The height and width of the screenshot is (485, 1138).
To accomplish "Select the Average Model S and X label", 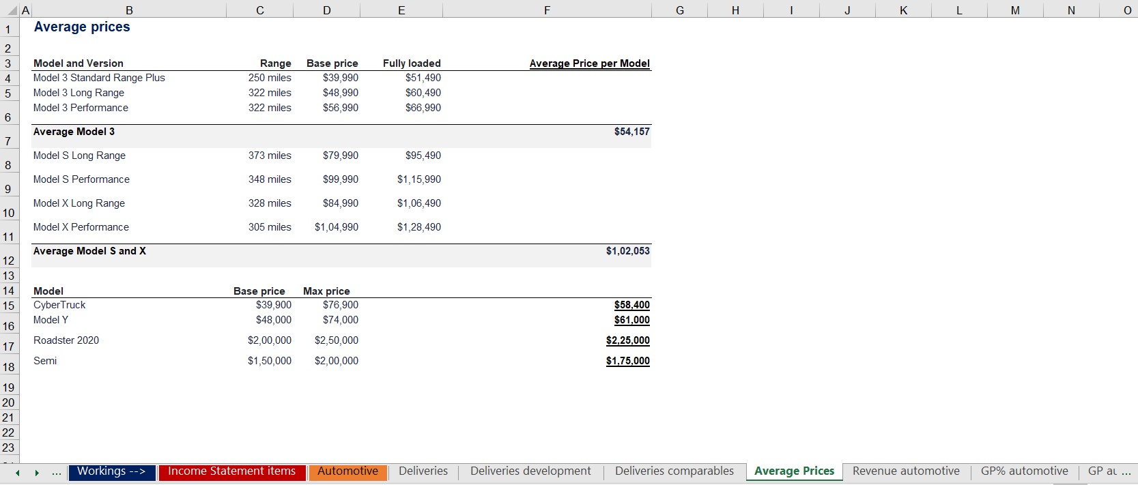I will point(89,251).
